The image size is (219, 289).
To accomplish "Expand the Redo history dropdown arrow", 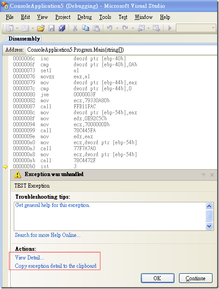I will click(x=133, y=28).
